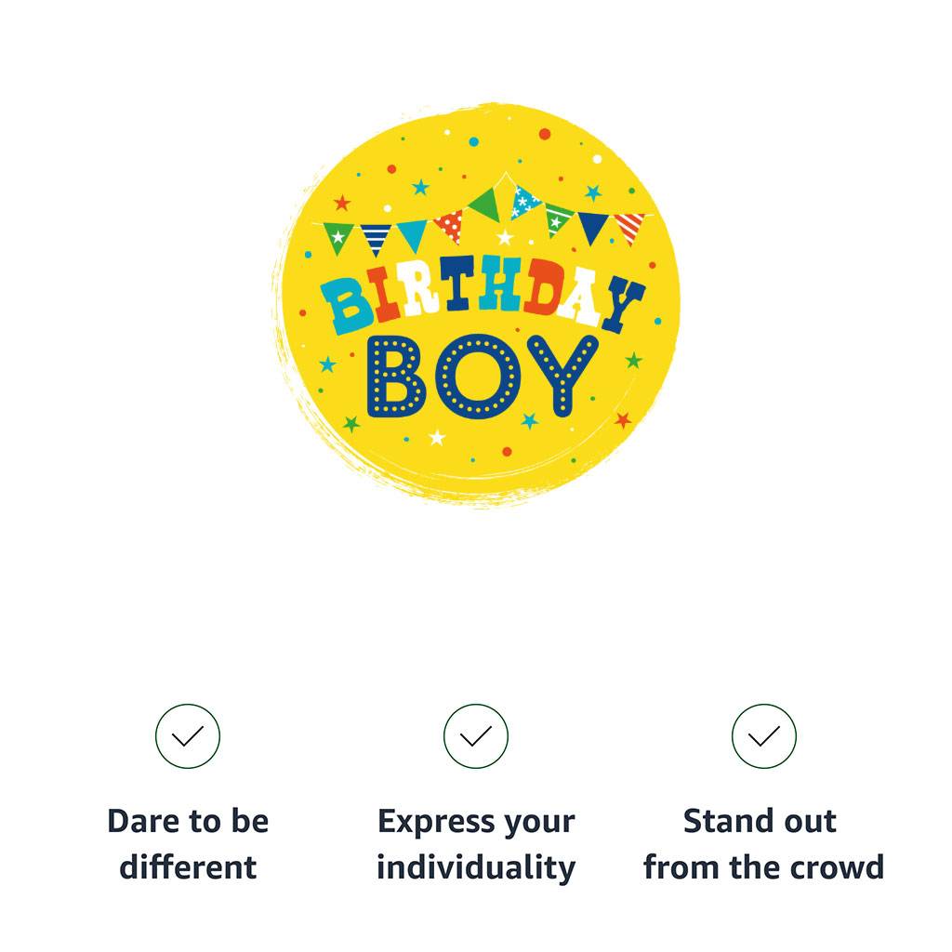Click the blue and white striped bunting flag
The image size is (952, 952).
[x=376, y=238]
